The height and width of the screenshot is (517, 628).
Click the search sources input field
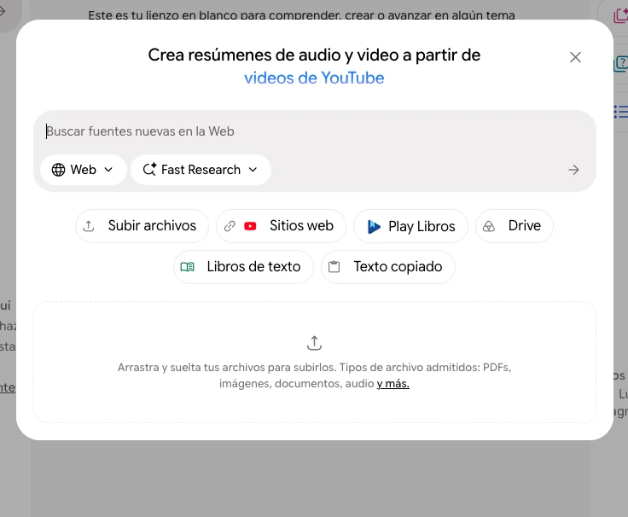(x=314, y=131)
